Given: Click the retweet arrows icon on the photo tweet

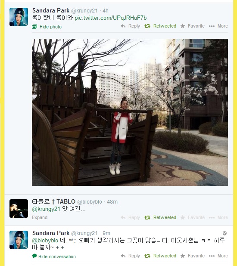Looking at the screenshot, I should tap(147, 26).
